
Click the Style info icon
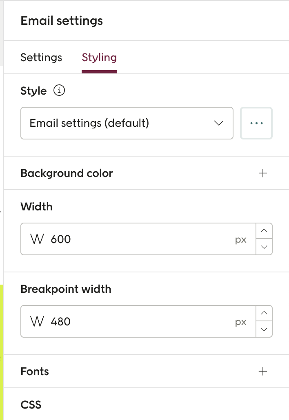pos(60,91)
